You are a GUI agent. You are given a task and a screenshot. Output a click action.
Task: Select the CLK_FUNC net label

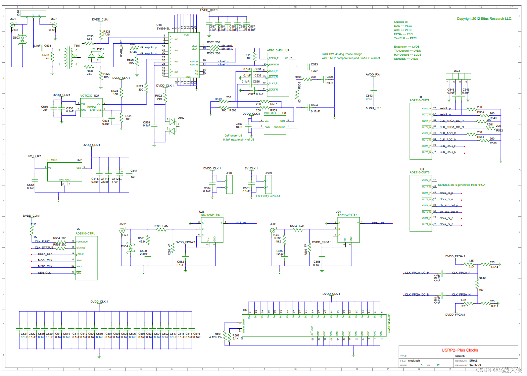click(x=42, y=241)
